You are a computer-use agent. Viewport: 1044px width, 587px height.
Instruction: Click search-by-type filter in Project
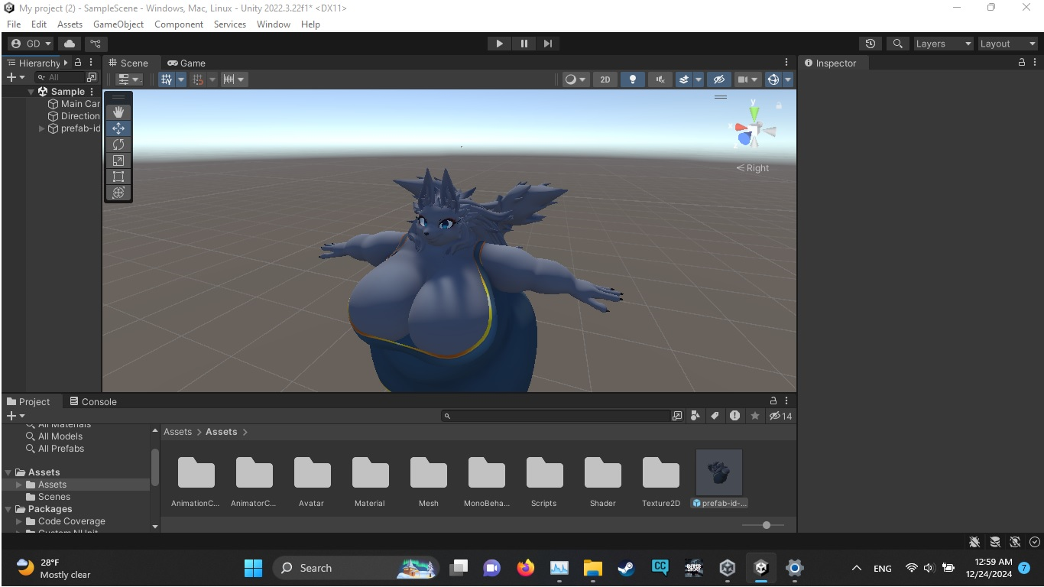click(x=695, y=416)
